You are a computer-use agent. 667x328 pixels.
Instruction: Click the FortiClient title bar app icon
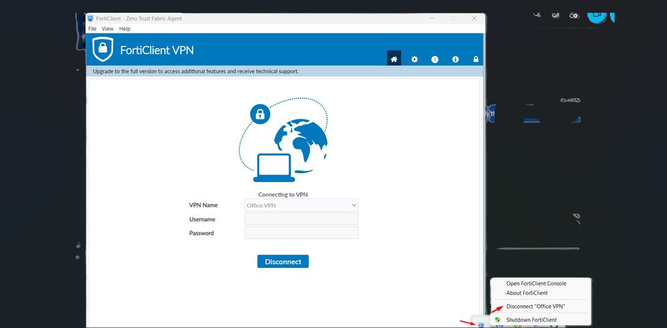pyautogui.click(x=90, y=19)
